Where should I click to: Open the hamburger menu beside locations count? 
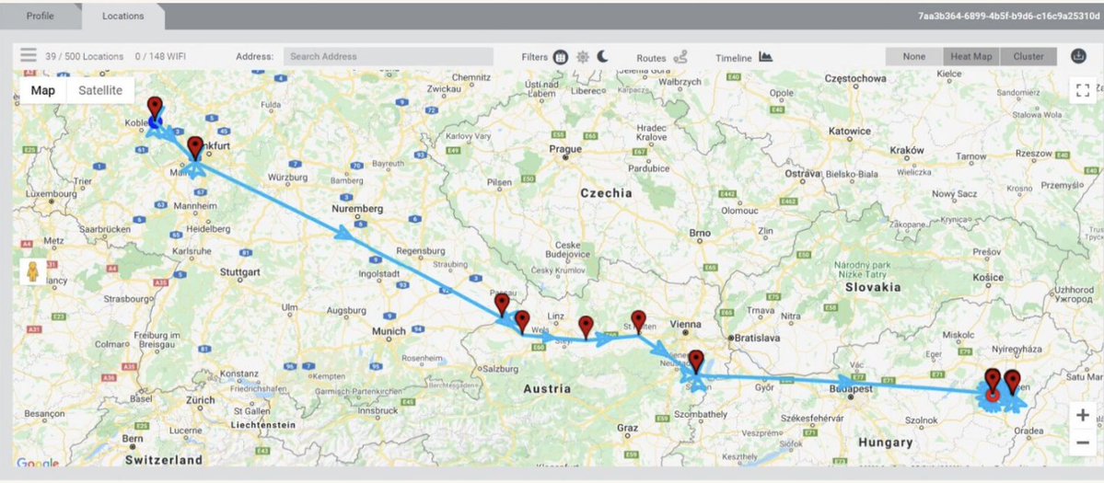click(29, 55)
